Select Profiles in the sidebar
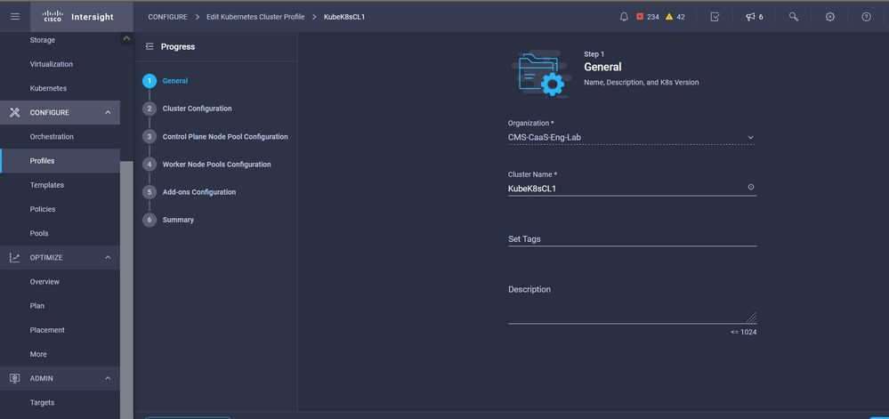Viewport: 889px width, 419px height. click(x=60, y=161)
